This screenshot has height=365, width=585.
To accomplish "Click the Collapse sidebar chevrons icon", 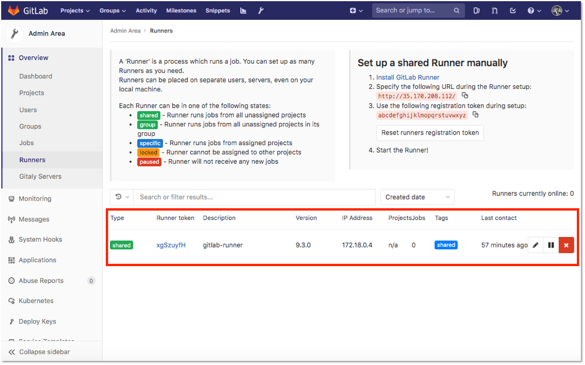I will 12,352.
